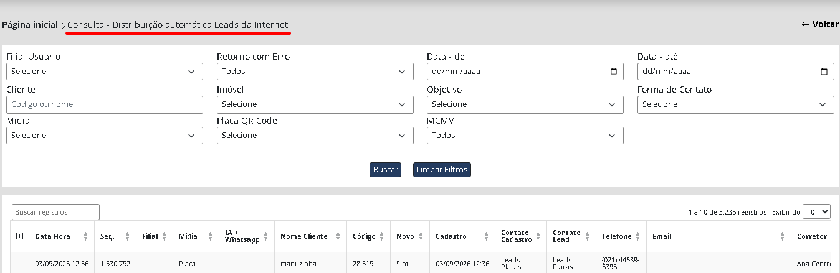
Task: Click Limpar Filtros button
Action: [x=442, y=170]
